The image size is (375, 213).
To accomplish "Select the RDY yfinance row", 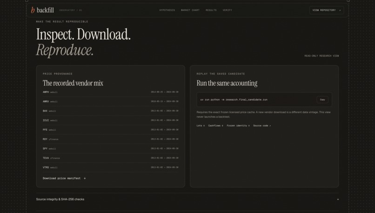I will 110,139.
